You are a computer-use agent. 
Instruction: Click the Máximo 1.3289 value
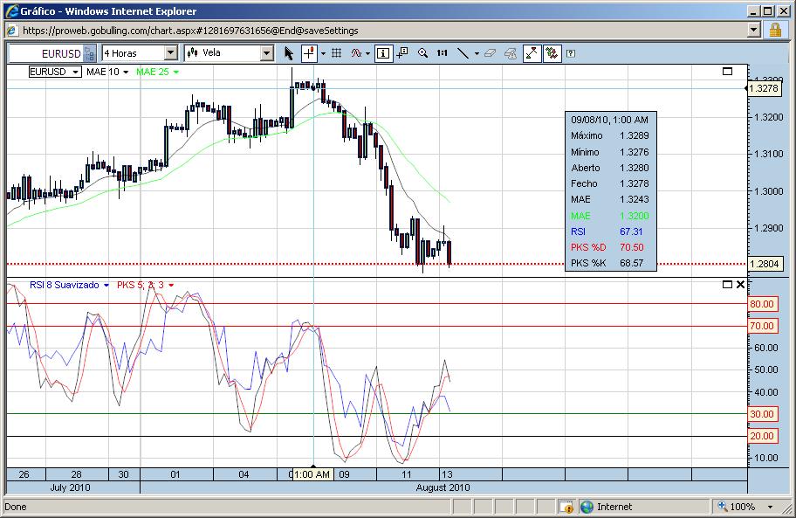pos(634,135)
